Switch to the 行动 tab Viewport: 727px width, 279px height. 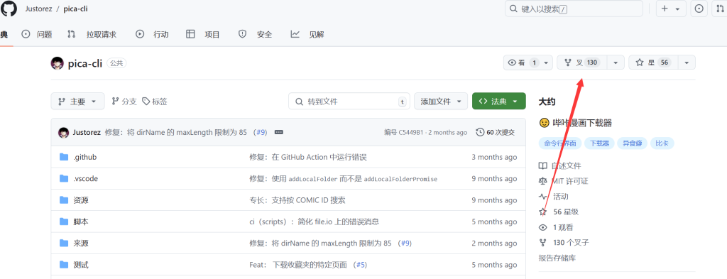152,34
